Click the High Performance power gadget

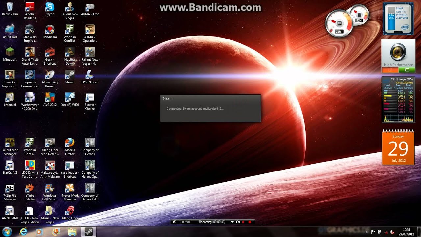point(398,56)
